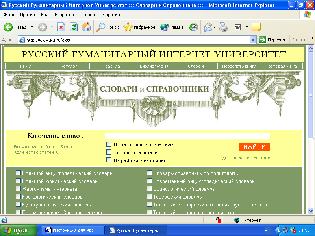This screenshot has width=315, height=236.
Task: Check Теософский словарь
Action: (149, 196)
